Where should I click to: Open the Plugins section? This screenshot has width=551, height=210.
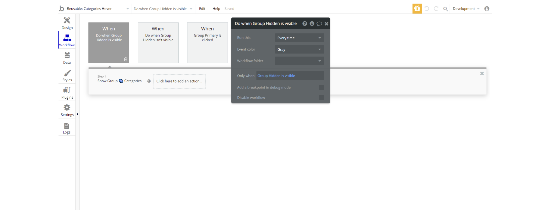pos(67,93)
